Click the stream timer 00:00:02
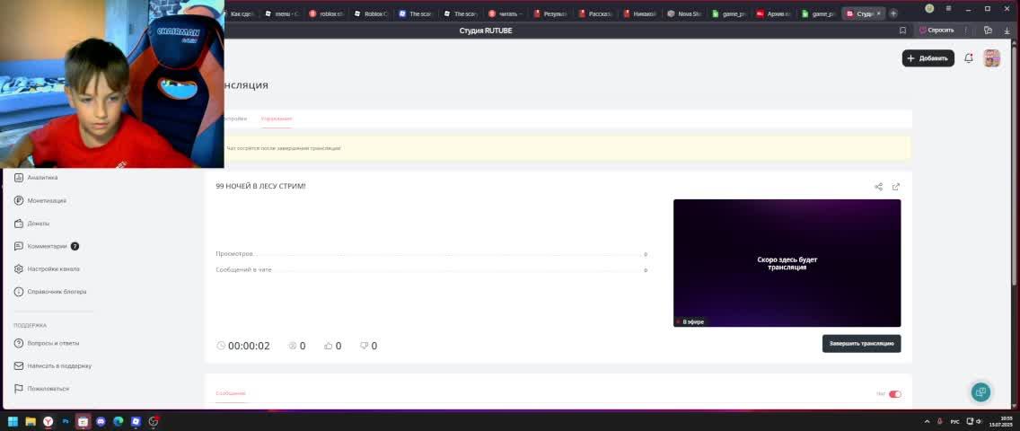The height and width of the screenshot is (431, 1020). [x=242, y=346]
